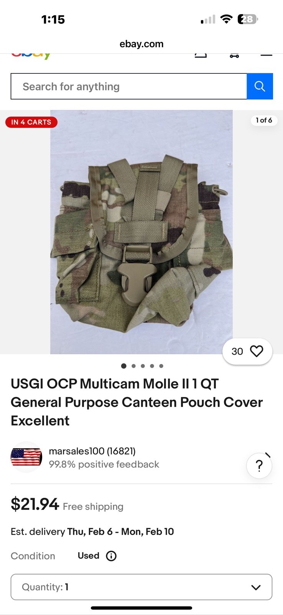Expand the Quantity: 1 dropdown
The height and width of the screenshot is (615, 283).
point(141,587)
